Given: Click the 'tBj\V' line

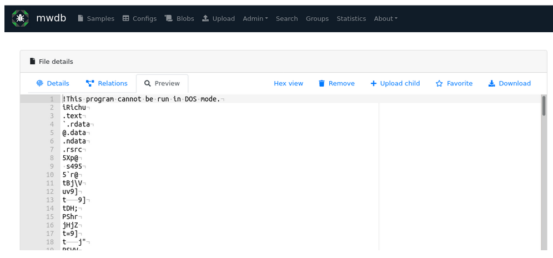Looking at the screenshot, I should click(x=72, y=183).
